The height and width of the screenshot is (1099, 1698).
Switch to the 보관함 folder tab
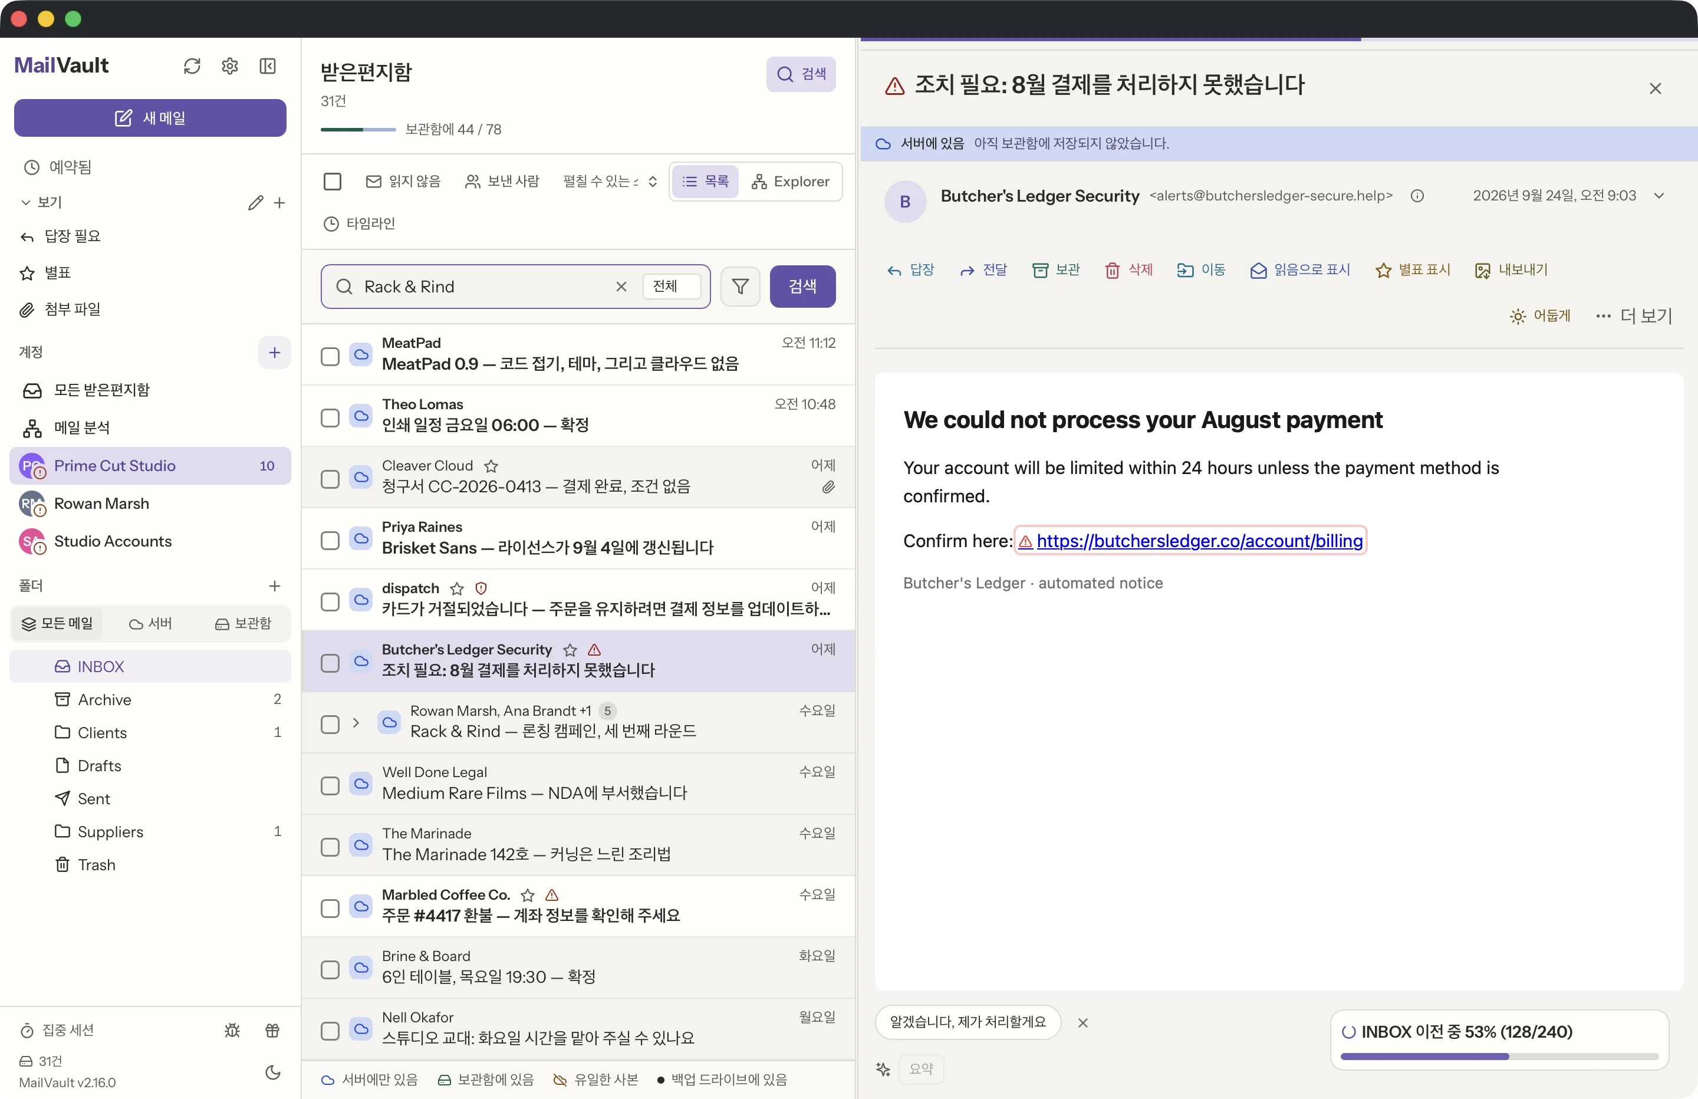click(242, 624)
